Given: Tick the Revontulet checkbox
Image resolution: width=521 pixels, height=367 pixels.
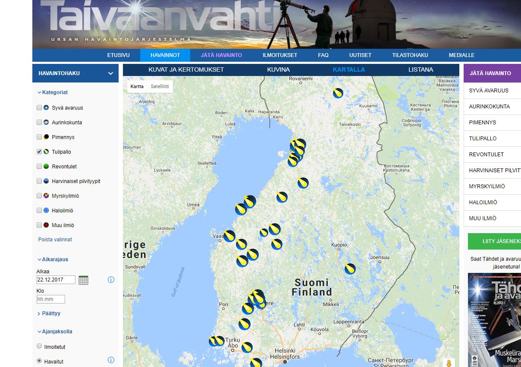Looking at the screenshot, I should pyautogui.click(x=39, y=167).
